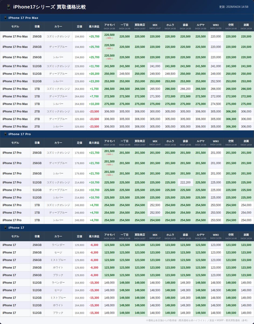This screenshot has width=254, height=324.
Task: Click -23,500 for Pro Max 2TB コズミックオレンジ
Action: click(x=94, y=112)
